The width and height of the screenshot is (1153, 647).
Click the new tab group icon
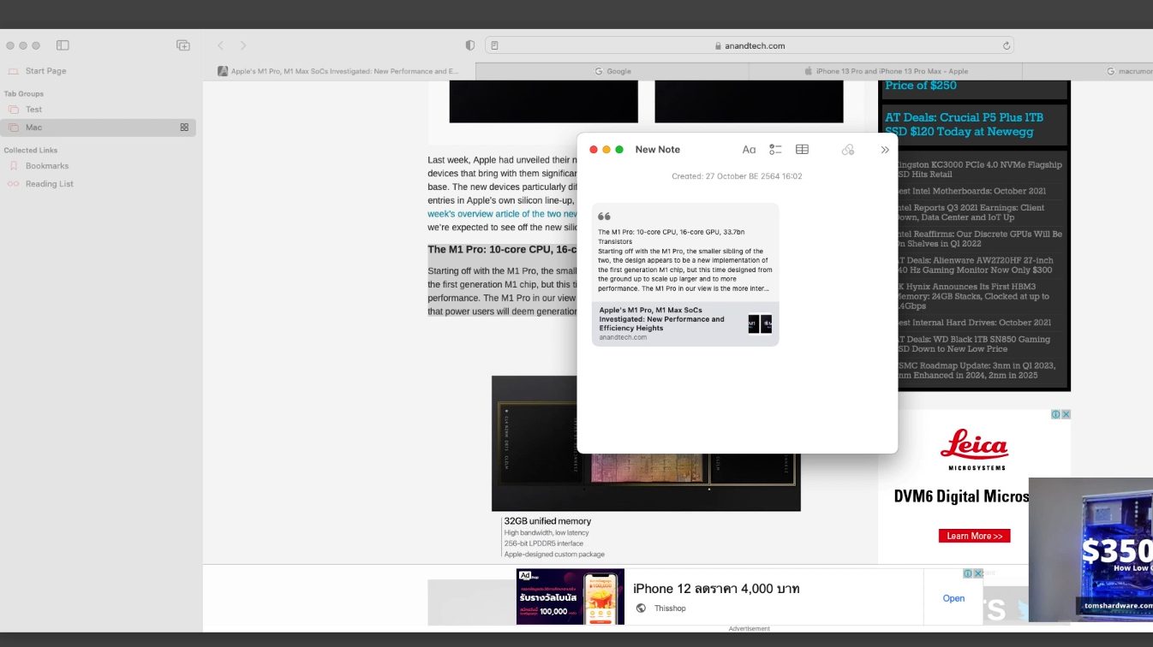(182, 45)
